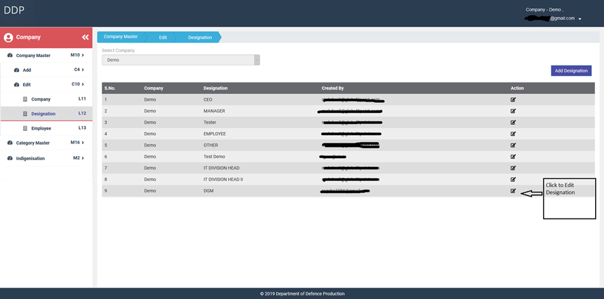Go to Company Master breadcrumb
The height and width of the screenshot is (299, 604).
coord(121,37)
